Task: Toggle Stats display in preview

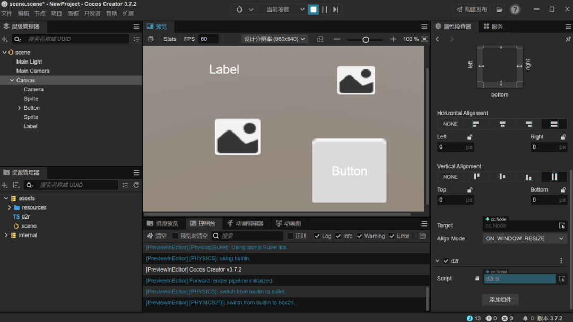Action: 170,39
